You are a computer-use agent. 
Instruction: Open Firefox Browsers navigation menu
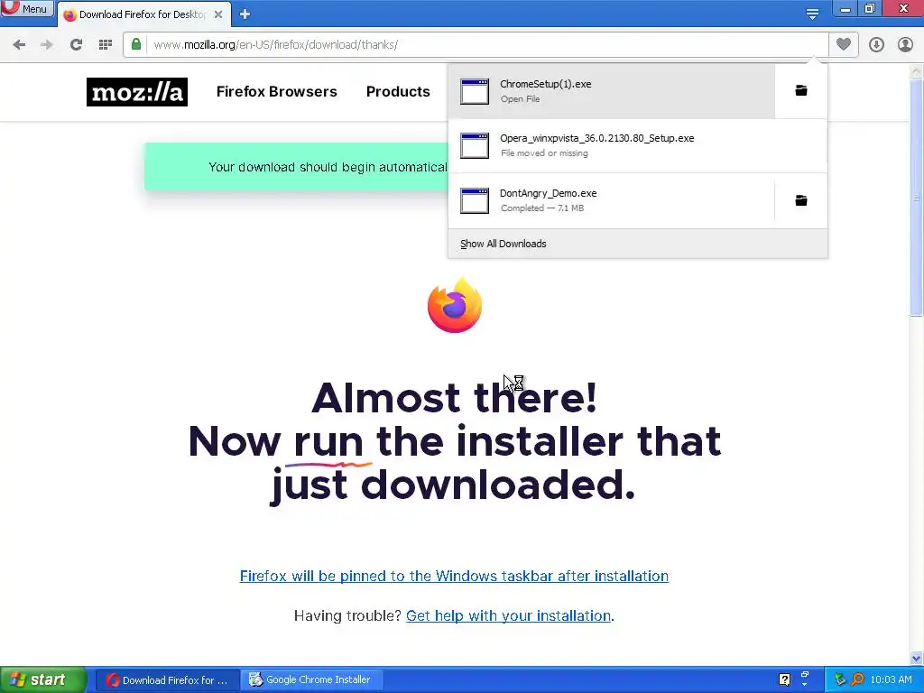(276, 92)
